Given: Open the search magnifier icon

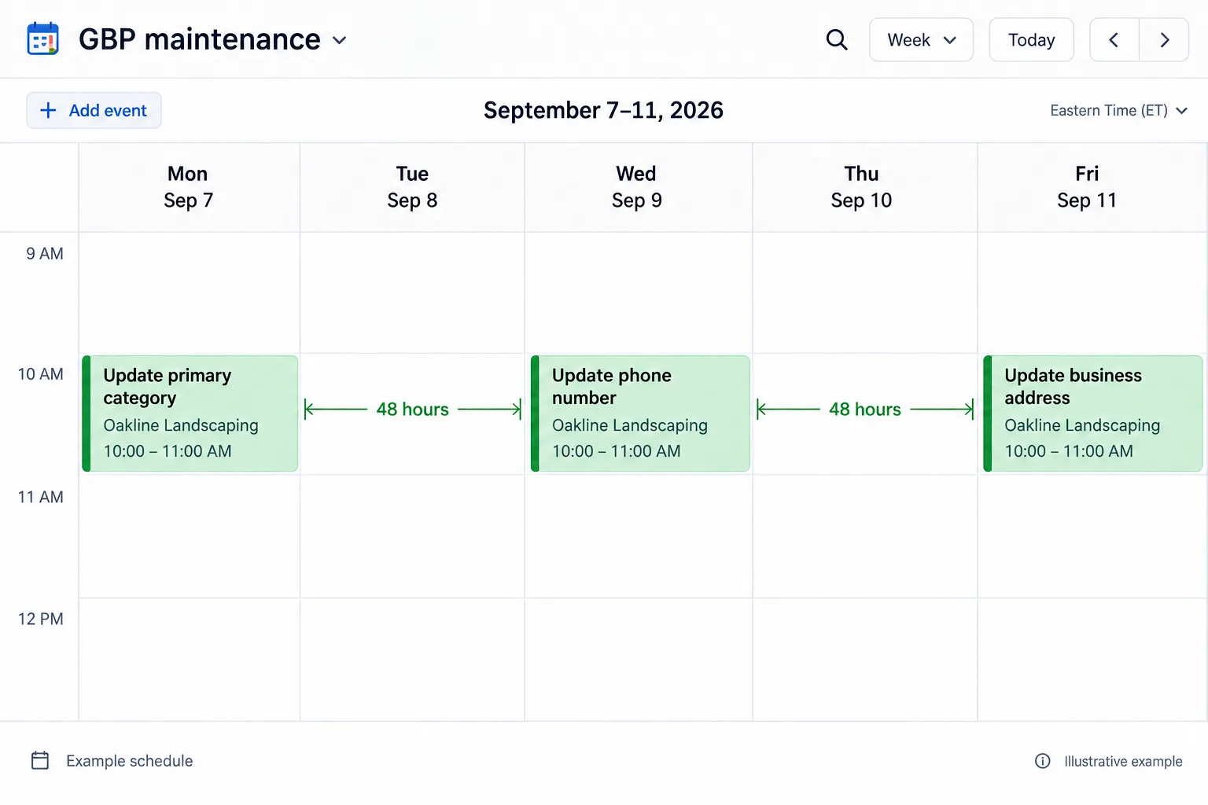Looking at the screenshot, I should [837, 39].
